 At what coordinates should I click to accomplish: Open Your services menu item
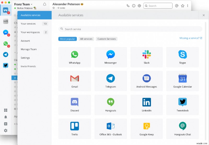point(34,24)
